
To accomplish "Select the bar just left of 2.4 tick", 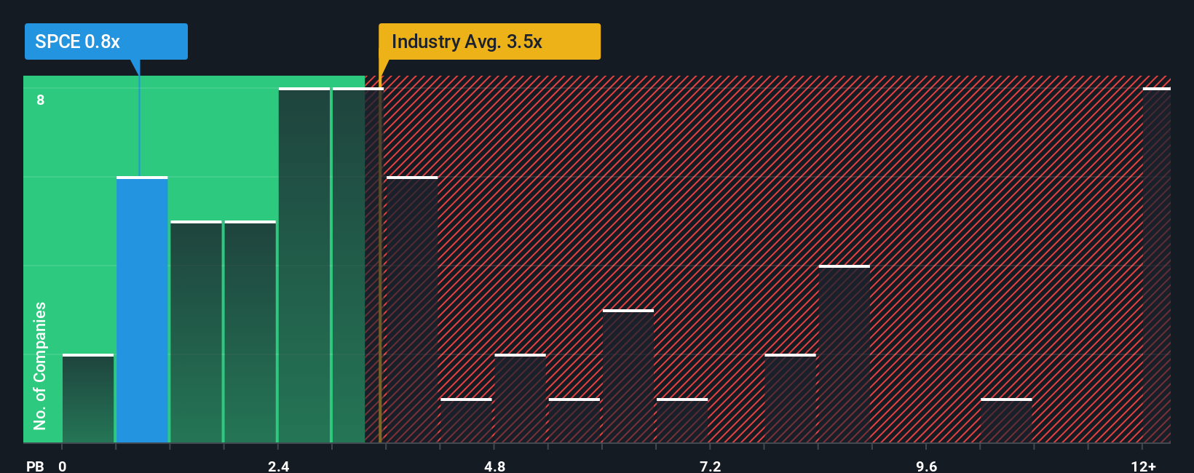I will click(250, 331).
